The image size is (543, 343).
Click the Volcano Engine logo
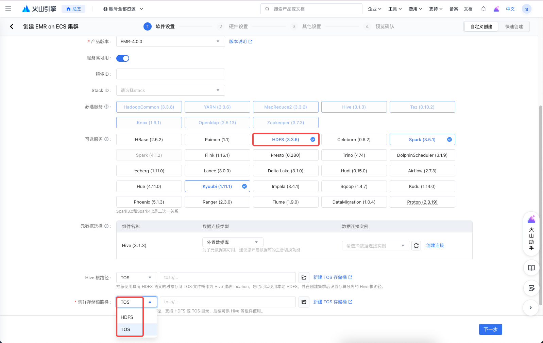click(39, 9)
